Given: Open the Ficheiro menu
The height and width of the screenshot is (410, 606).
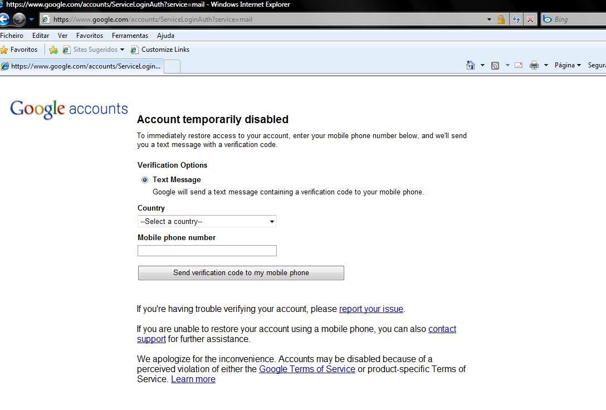Looking at the screenshot, I should pos(12,36).
